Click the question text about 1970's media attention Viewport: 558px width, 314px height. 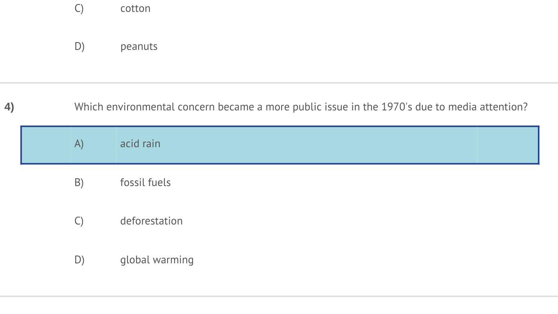[301, 107]
